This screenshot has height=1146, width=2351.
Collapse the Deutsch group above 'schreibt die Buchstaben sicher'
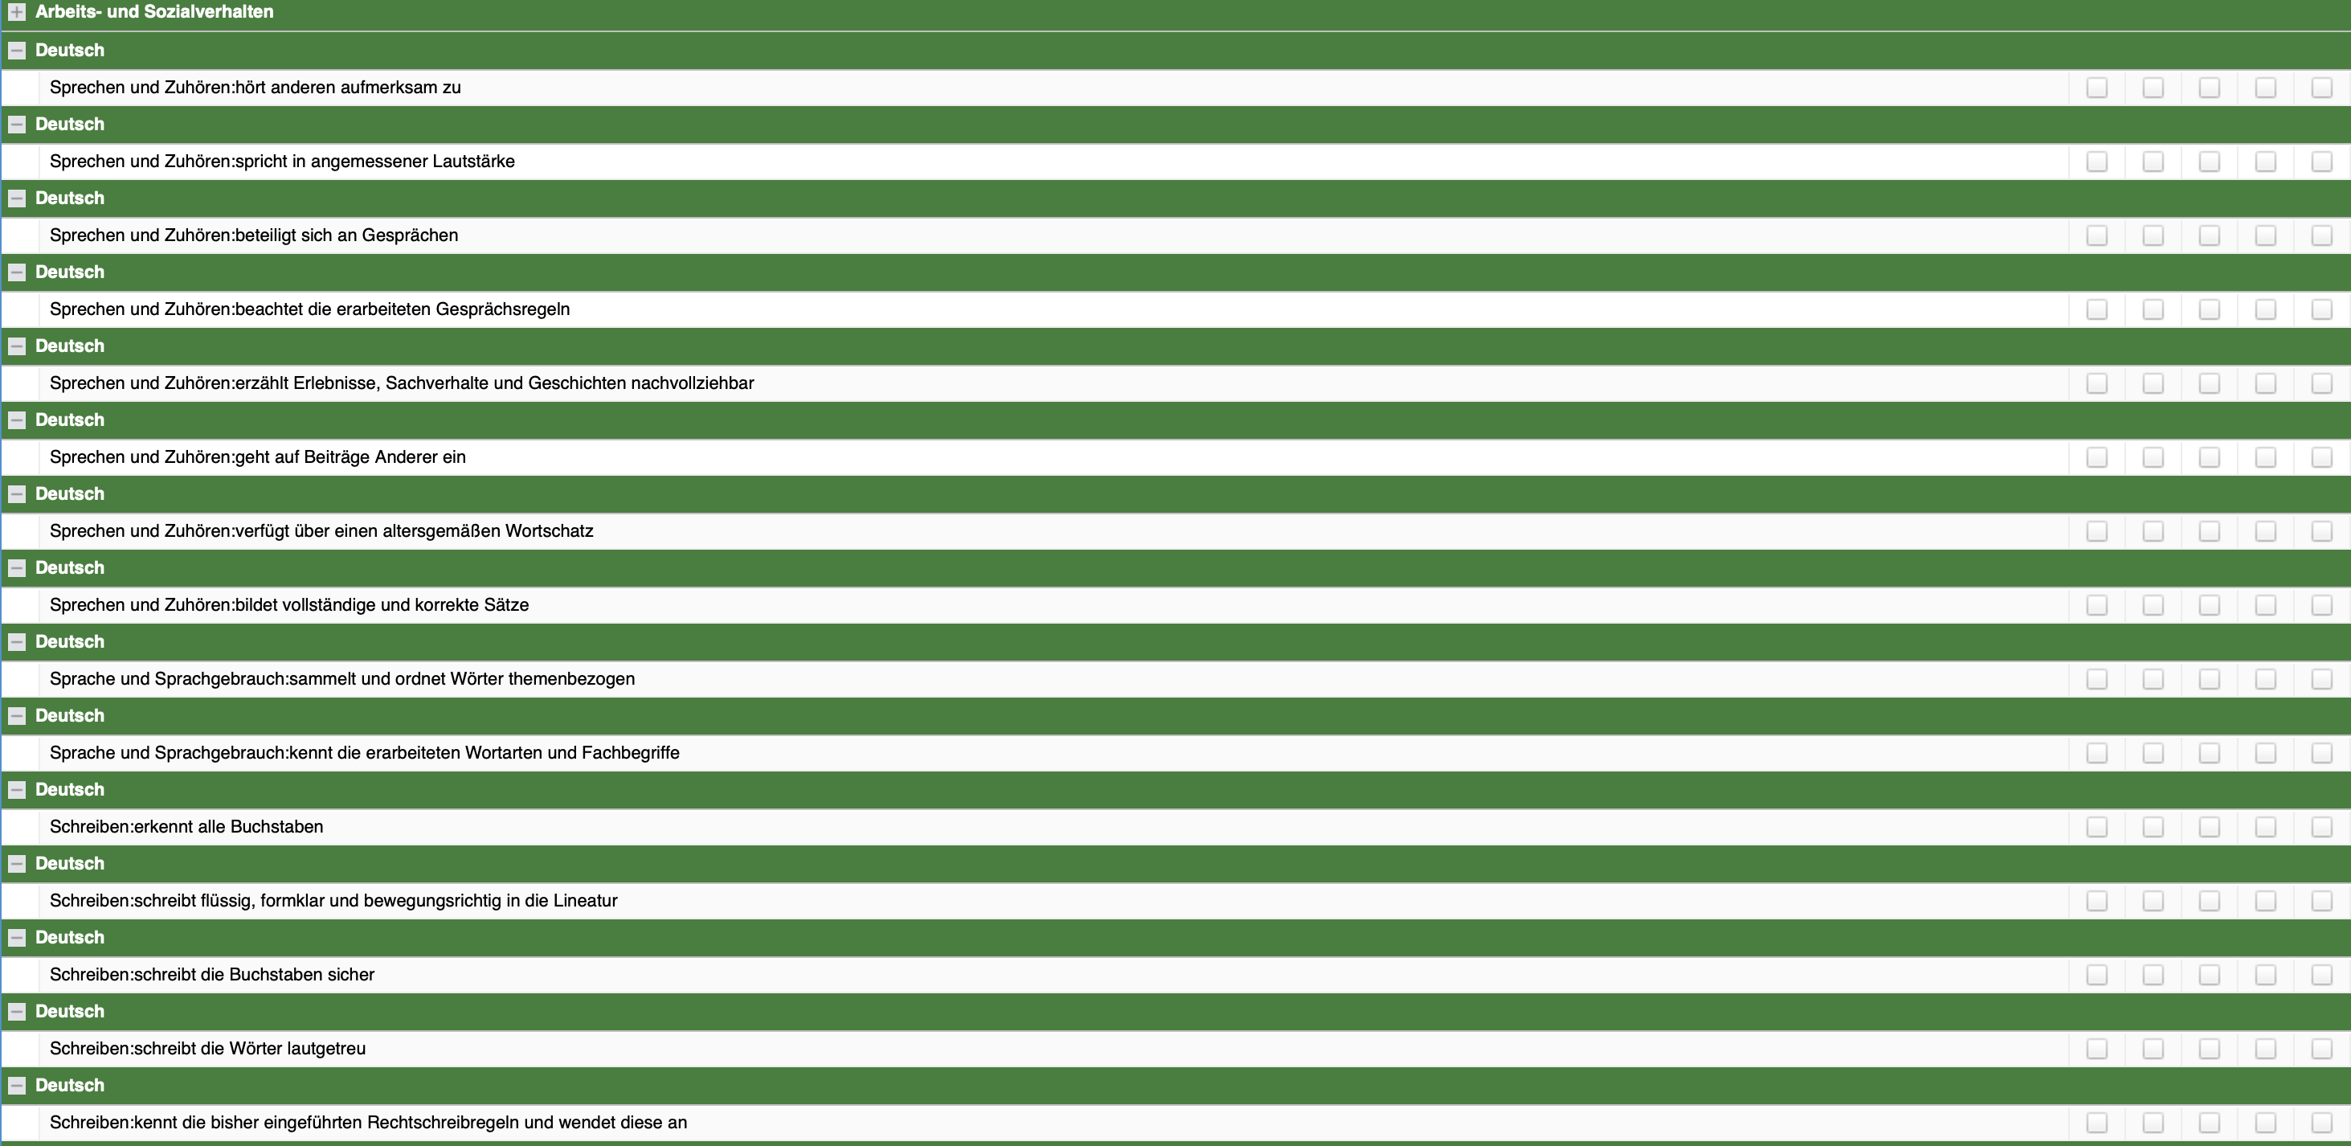(x=16, y=938)
